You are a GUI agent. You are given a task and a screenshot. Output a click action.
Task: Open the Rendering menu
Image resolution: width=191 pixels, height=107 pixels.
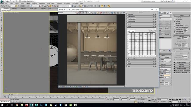59,3
